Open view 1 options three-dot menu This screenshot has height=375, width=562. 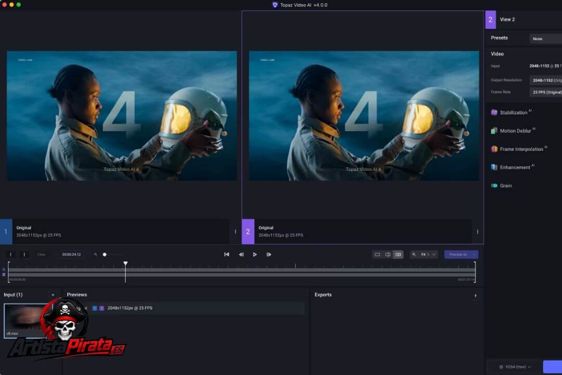pyautogui.click(x=235, y=232)
